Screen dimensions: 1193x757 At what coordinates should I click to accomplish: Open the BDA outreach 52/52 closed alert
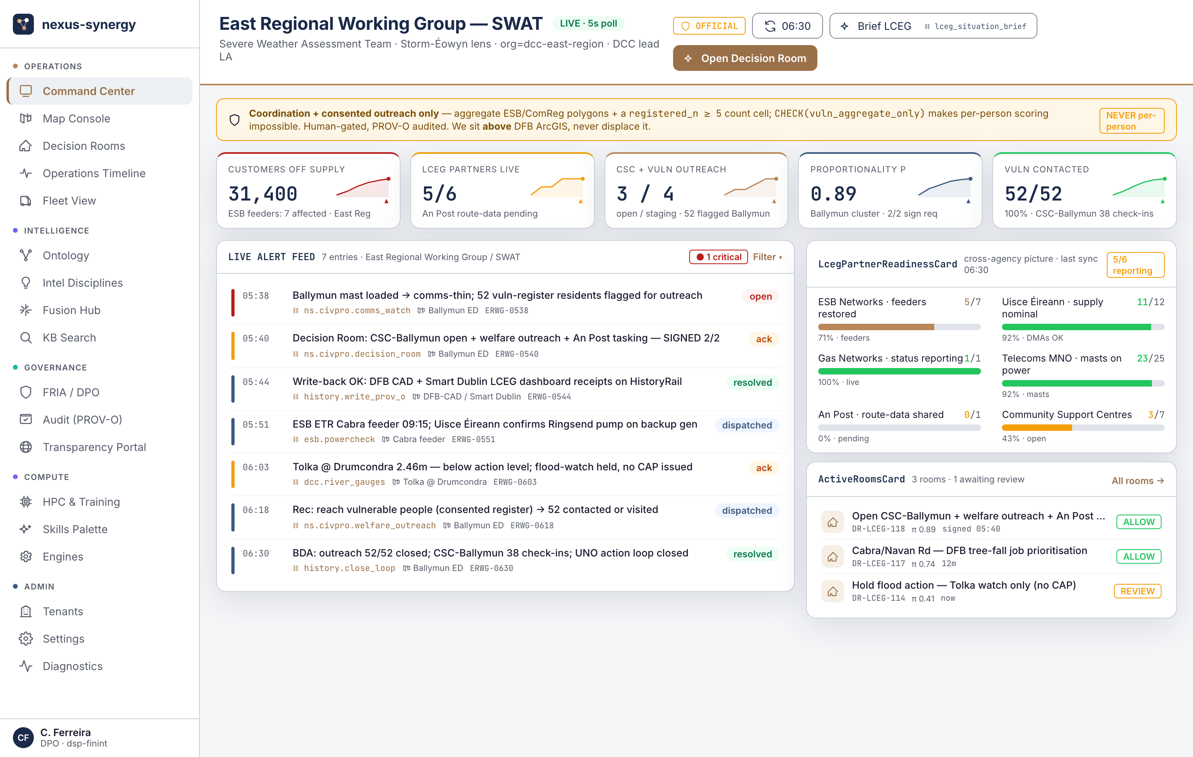pyautogui.click(x=505, y=560)
